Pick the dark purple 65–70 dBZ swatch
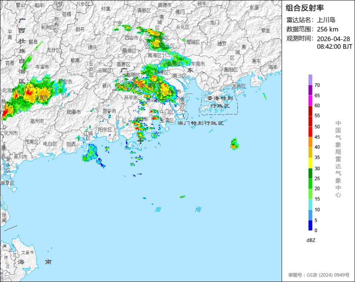The width and height of the screenshot is (355, 282). 310,90
